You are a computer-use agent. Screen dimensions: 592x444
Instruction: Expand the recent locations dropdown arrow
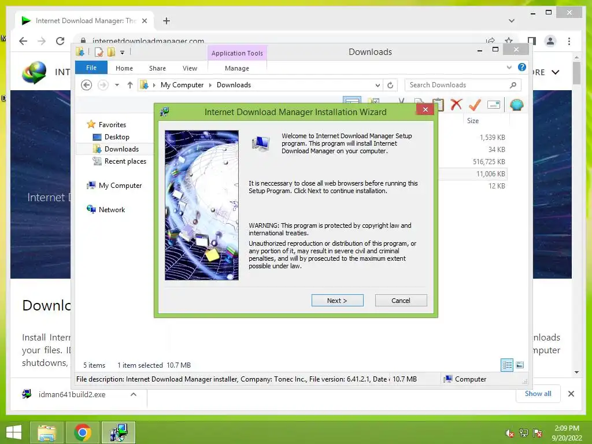coord(117,85)
